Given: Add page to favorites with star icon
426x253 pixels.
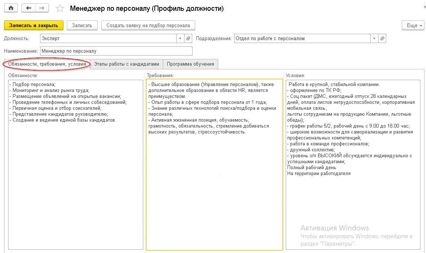Looking at the screenshot, I should pyautogui.click(x=59, y=9).
